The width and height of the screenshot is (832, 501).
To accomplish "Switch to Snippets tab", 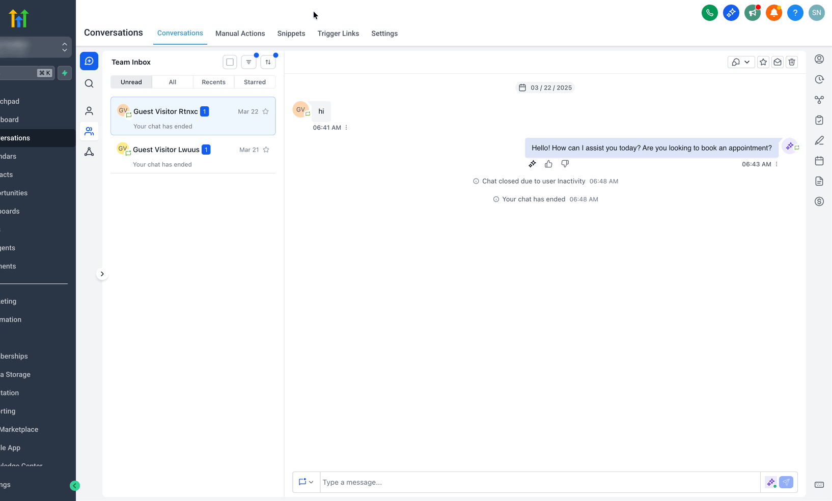I will click(x=291, y=34).
